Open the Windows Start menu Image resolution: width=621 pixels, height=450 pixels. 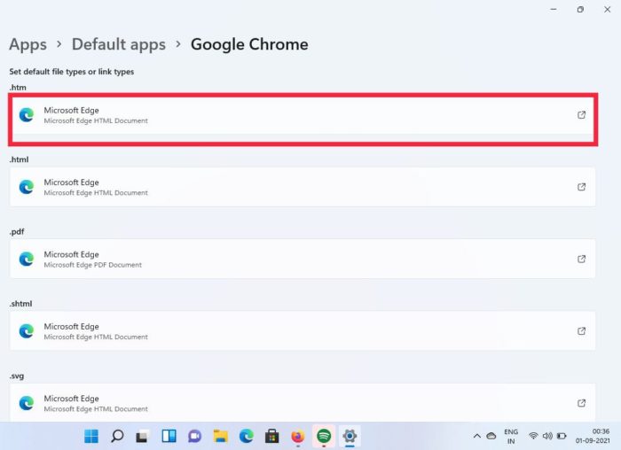(91, 436)
